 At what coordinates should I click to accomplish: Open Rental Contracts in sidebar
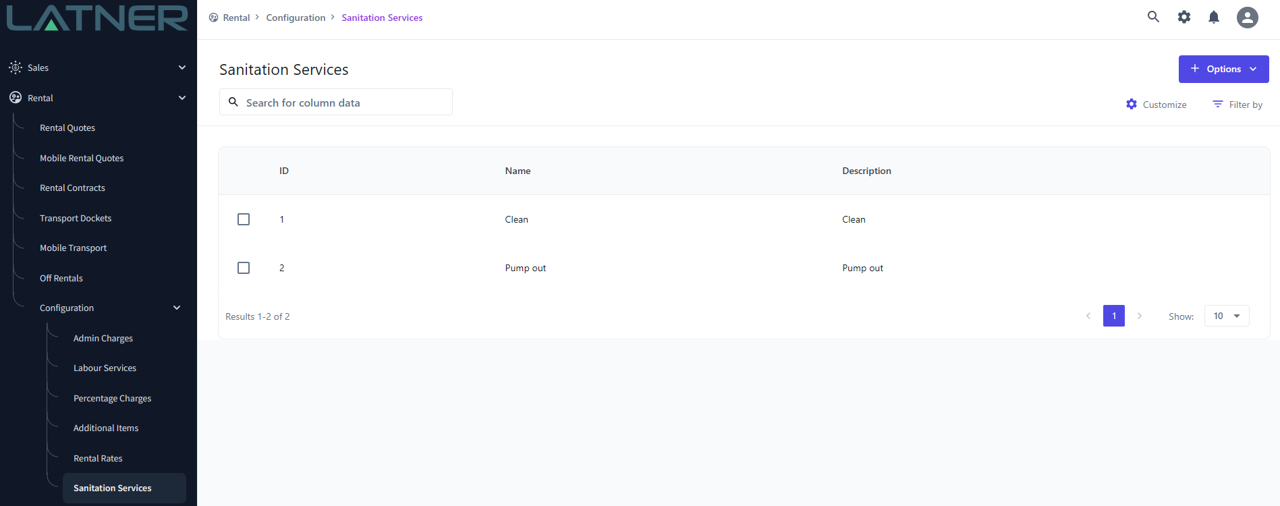[72, 188]
